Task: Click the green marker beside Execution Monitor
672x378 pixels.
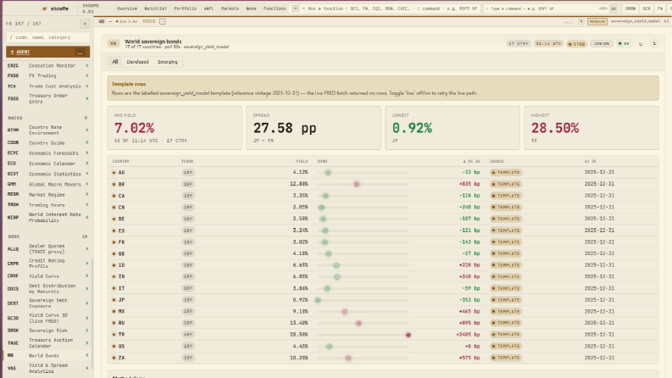Action: click(x=87, y=65)
